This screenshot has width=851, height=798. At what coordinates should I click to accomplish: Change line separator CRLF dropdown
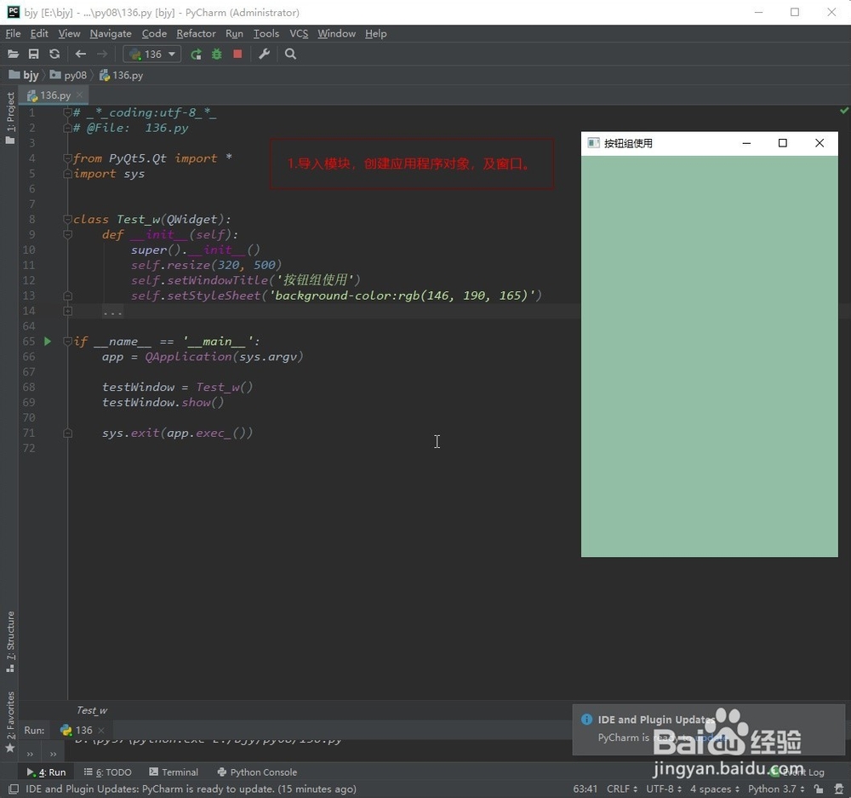tap(622, 789)
